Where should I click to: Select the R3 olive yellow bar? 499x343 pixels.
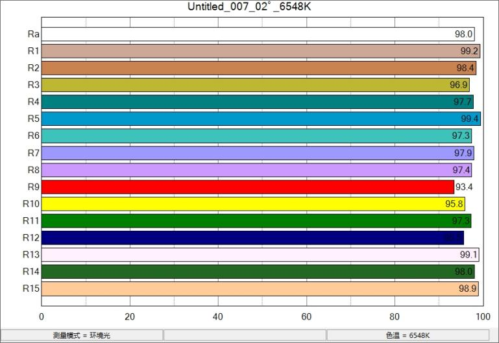[x=255, y=85]
